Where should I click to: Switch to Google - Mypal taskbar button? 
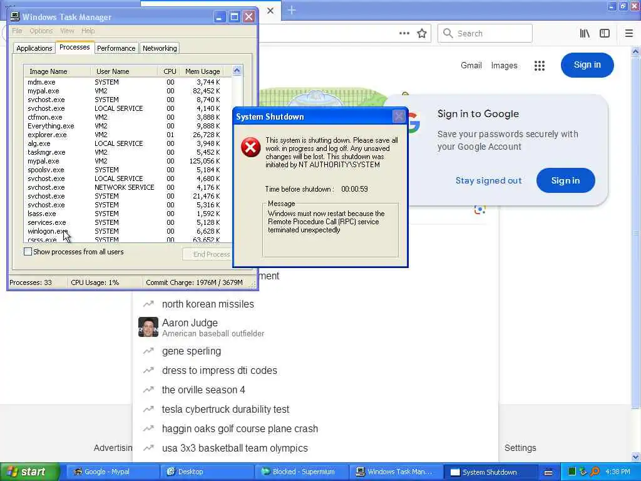[112, 472]
